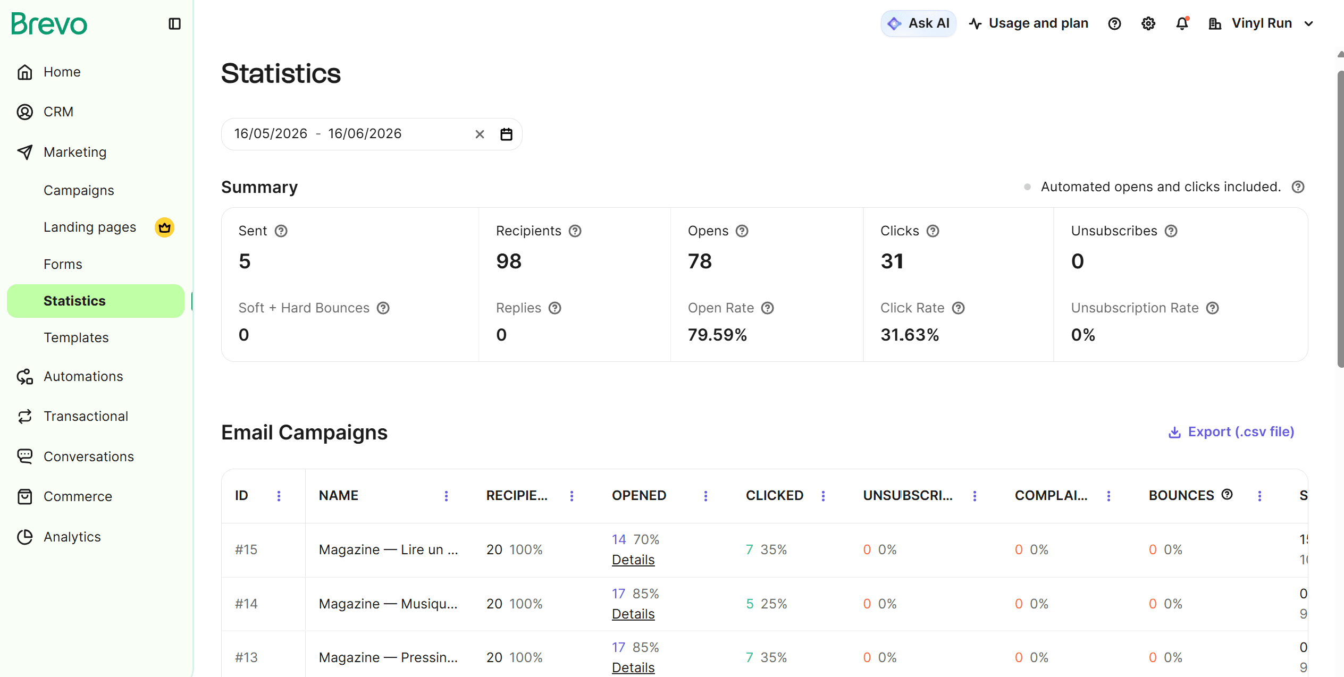1344x677 pixels.
Task: Click the Landing pages crown badge
Action: (x=164, y=227)
